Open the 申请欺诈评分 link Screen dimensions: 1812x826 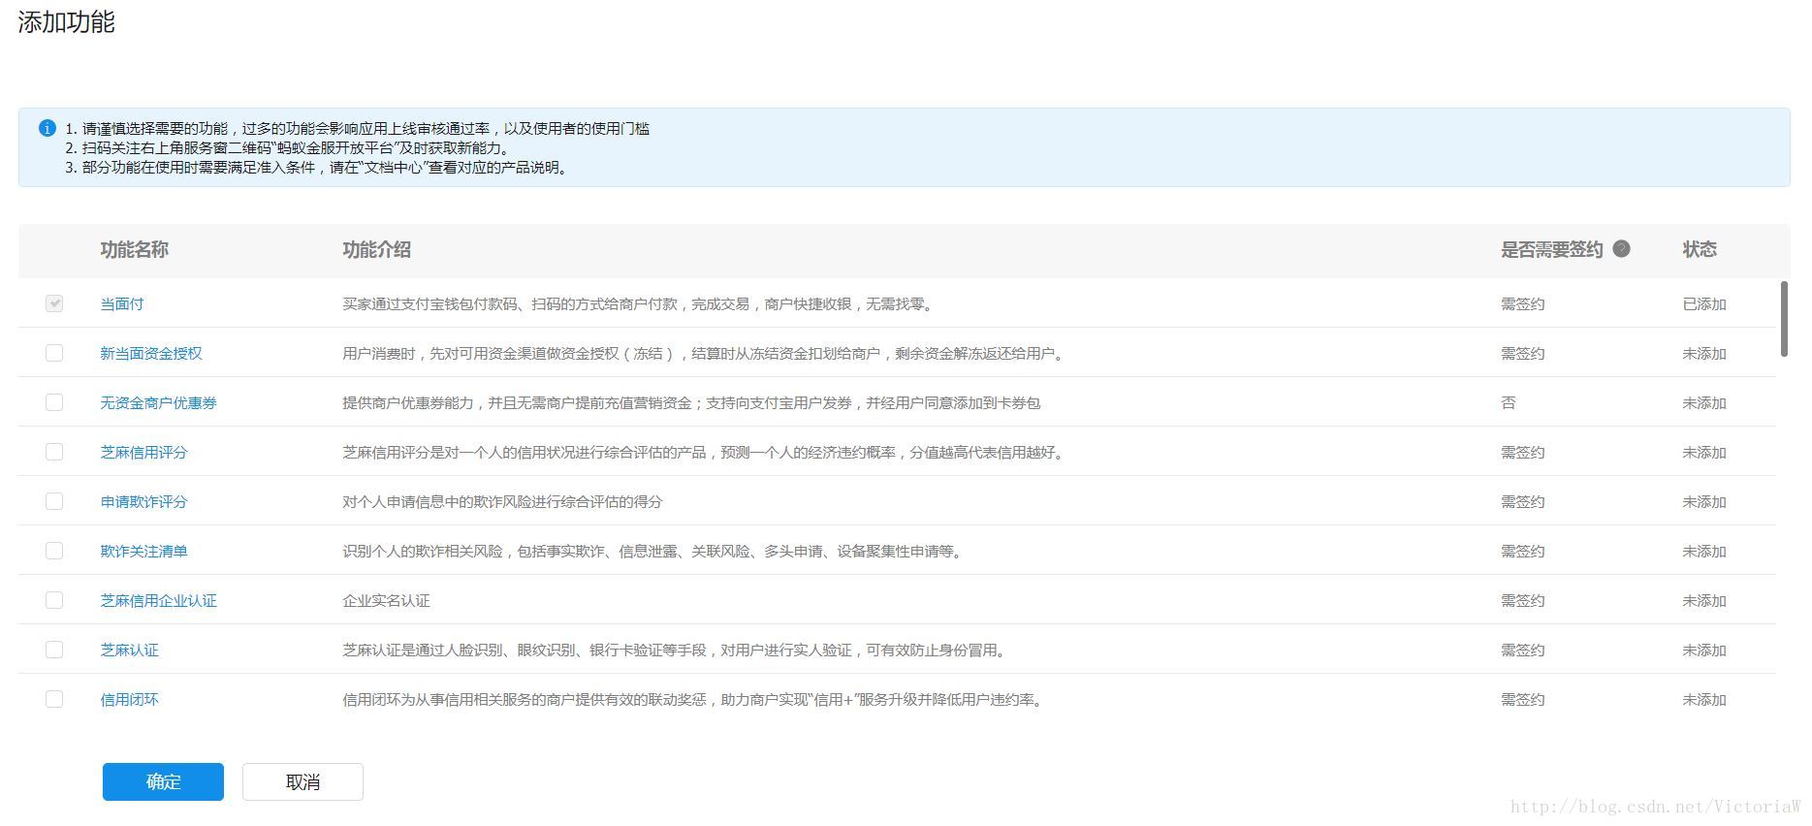143,501
